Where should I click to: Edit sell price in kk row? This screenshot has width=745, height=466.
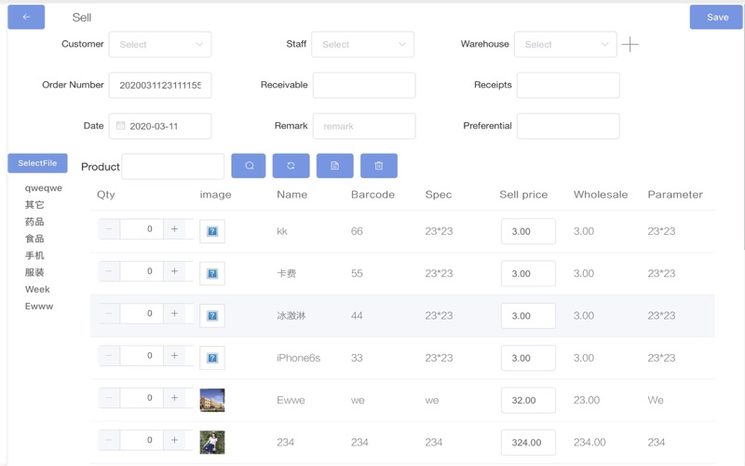pyautogui.click(x=528, y=231)
